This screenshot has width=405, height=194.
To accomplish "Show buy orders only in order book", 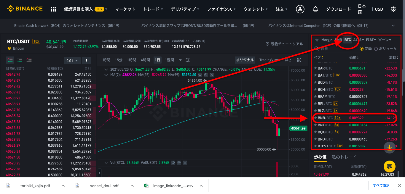I will tap(20, 60).
